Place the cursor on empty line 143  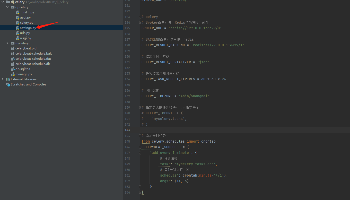[245, 130]
